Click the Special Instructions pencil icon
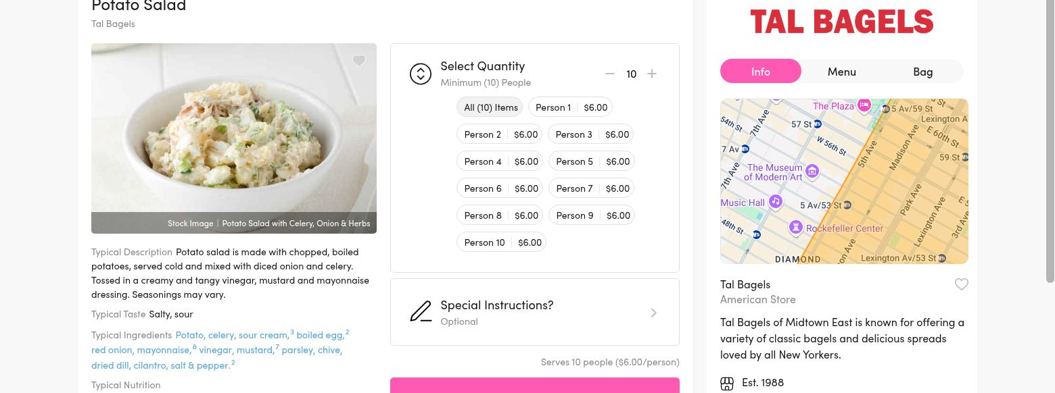 point(421,312)
